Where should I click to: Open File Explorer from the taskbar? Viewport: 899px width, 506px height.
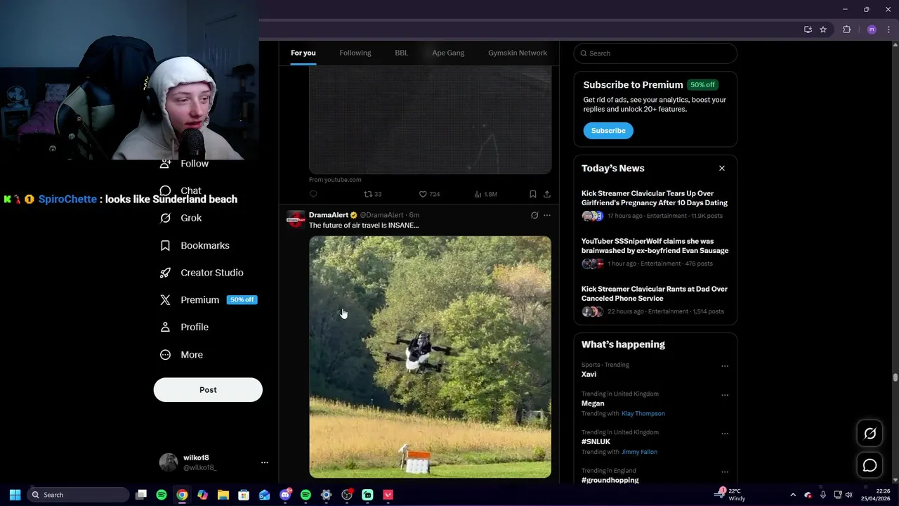[x=223, y=495]
